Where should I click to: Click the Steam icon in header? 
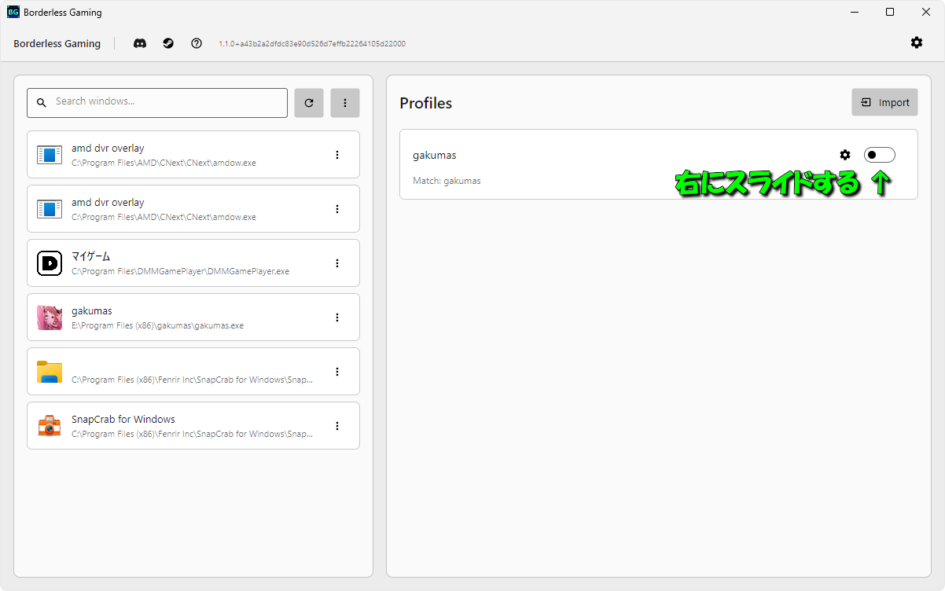click(x=168, y=43)
